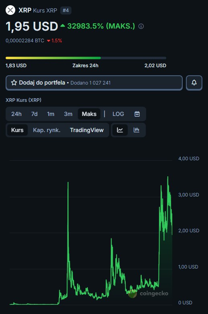Click the 1,00 USD axis label
This screenshot has height=314, width=208.
[x=188, y=267]
